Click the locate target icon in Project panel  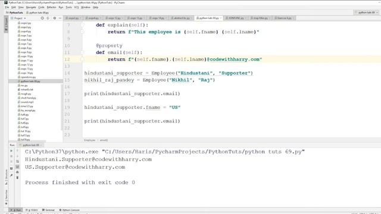[42, 18]
